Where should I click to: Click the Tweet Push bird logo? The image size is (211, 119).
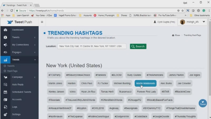tap(10, 22)
